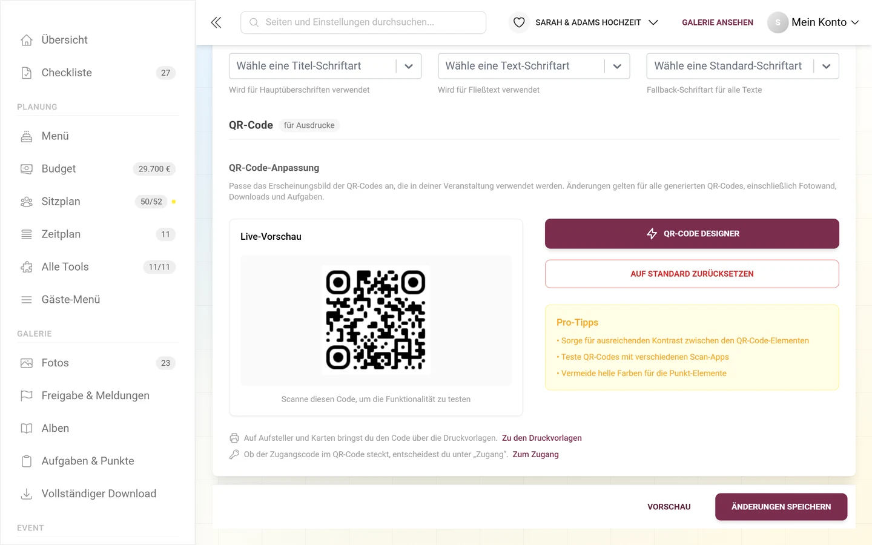872x545 pixels.
Task: Open Zeitplan in the sidebar
Action: coord(98,234)
